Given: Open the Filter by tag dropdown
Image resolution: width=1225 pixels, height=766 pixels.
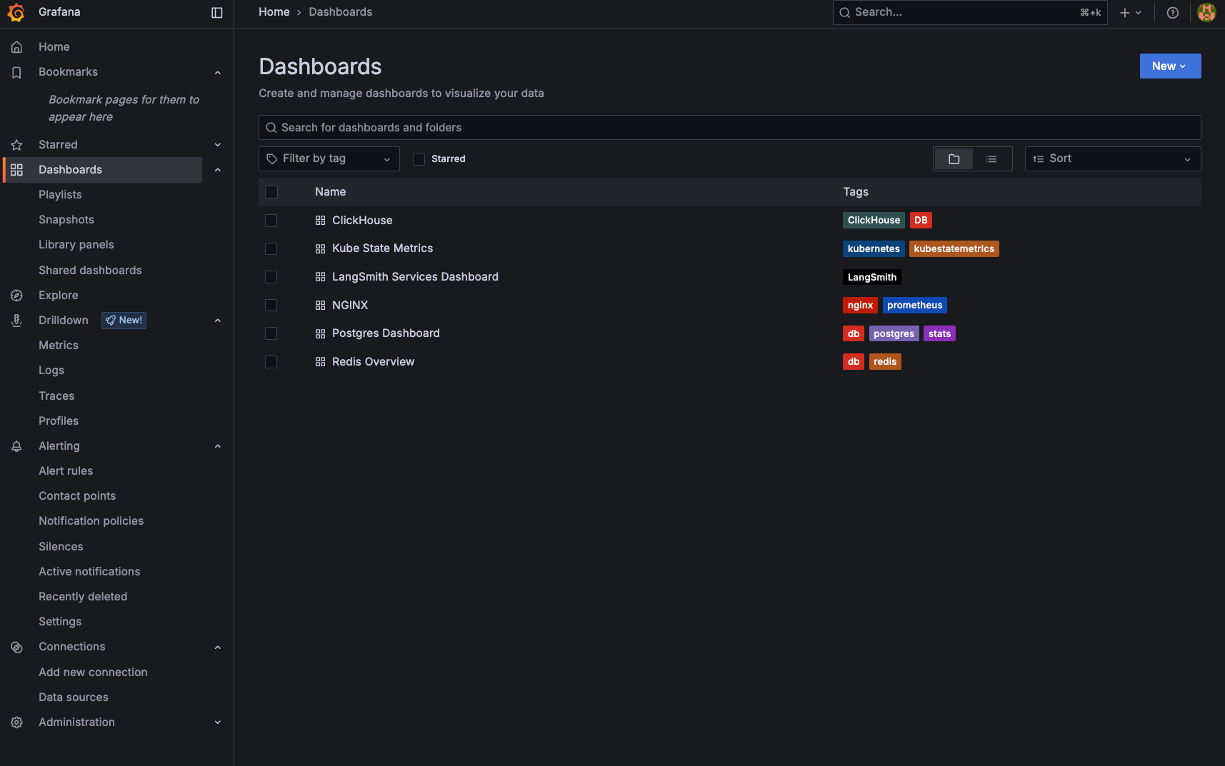Looking at the screenshot, I should click(329, 159).
